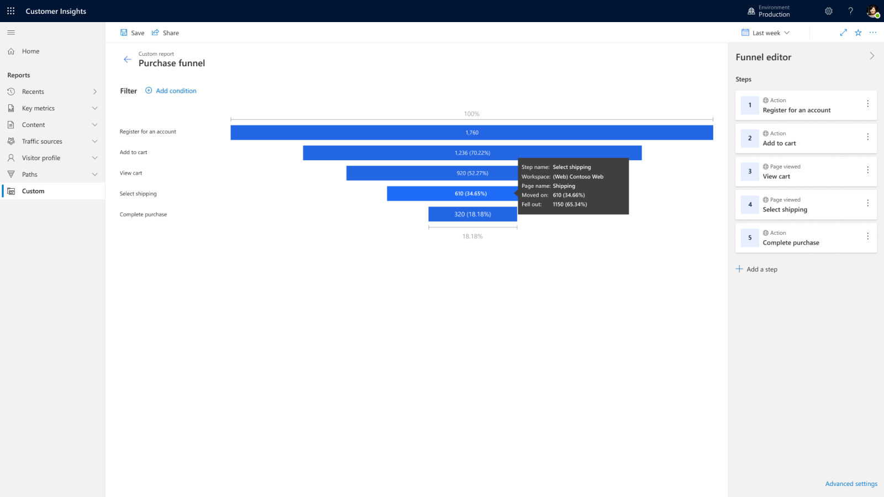Screen dimensions: 884x497
Task: Click the Share button label
Action: (171, 33)
